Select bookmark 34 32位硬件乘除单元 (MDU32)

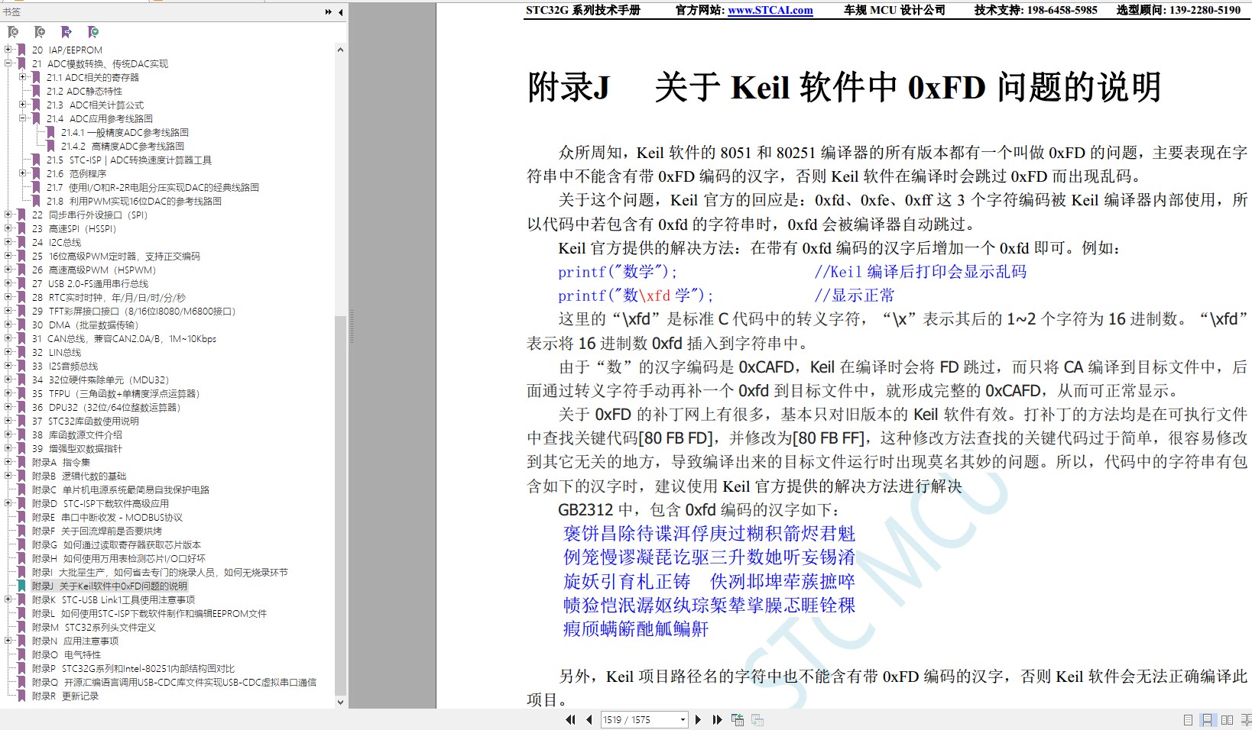point(100,380)
